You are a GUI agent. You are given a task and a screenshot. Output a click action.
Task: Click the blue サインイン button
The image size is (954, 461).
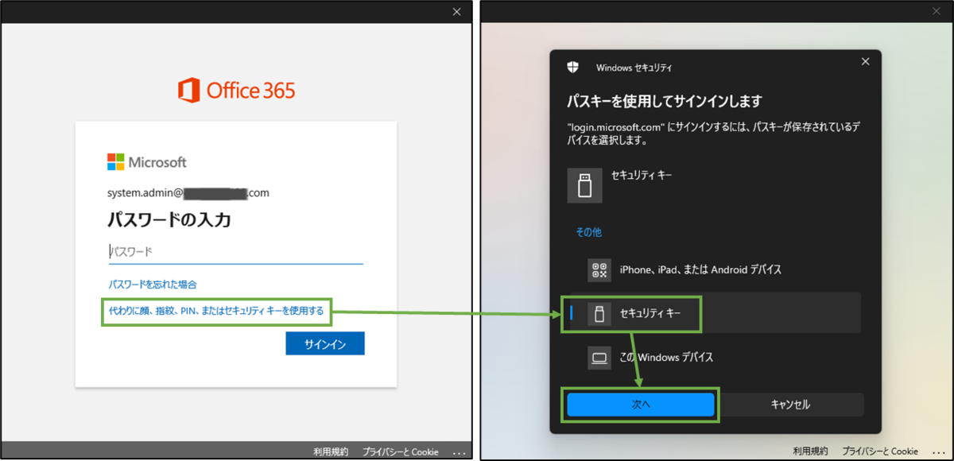[x=325, y=343]
